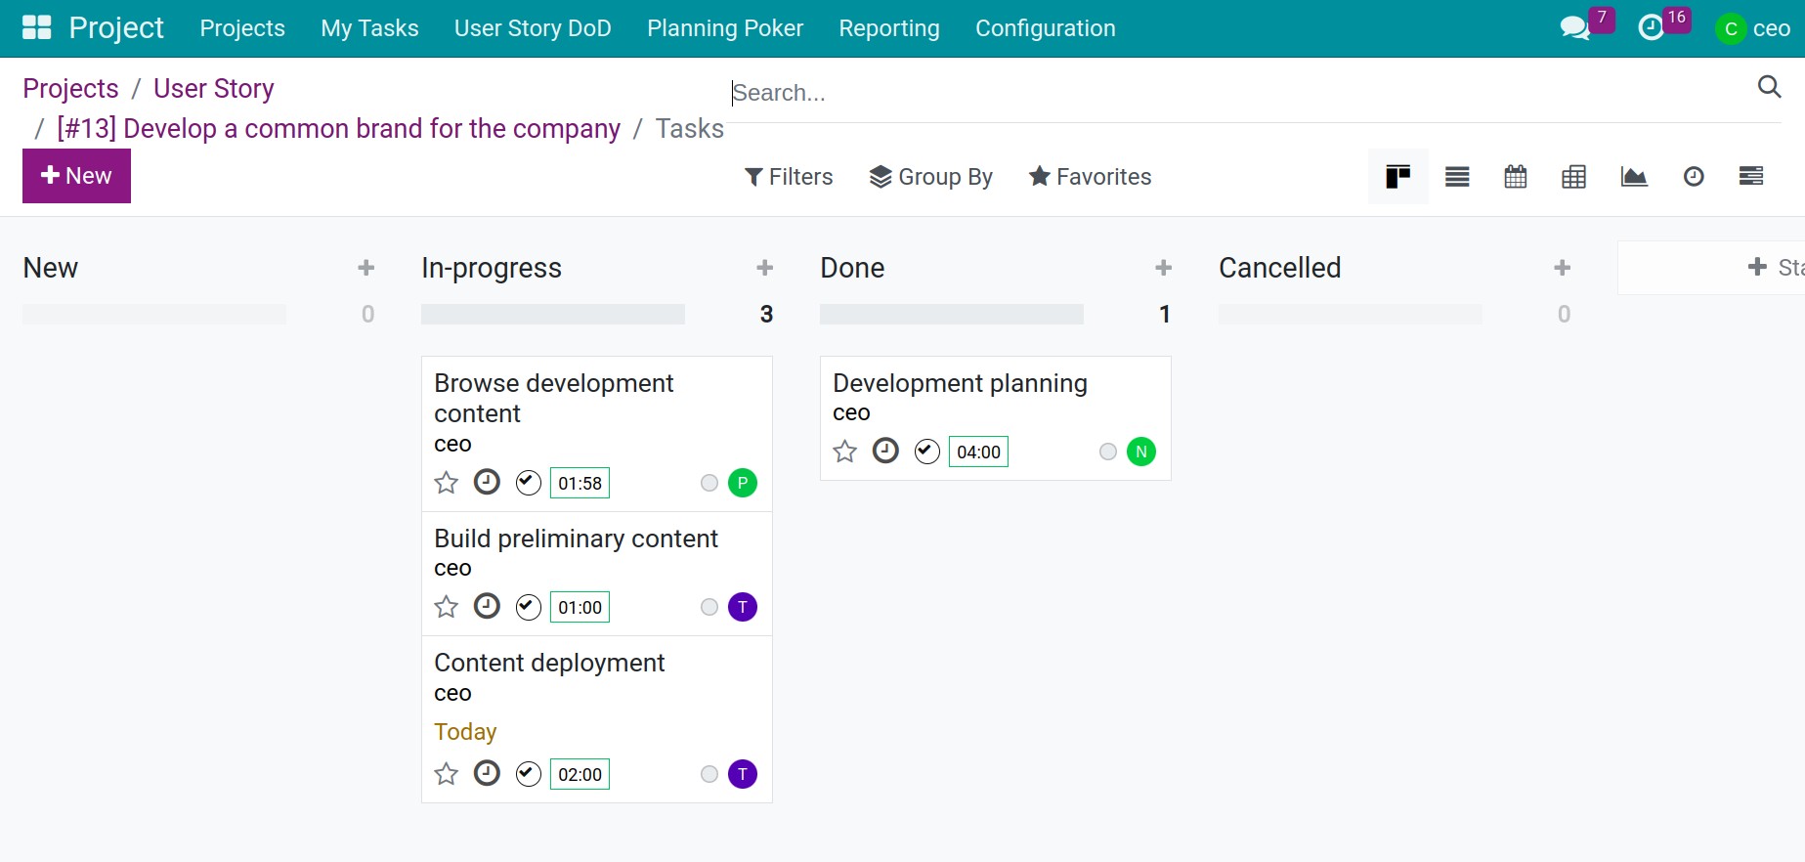Open the Configuration menu
This screenshot has width=1805, height=862.
(1046, 28)
